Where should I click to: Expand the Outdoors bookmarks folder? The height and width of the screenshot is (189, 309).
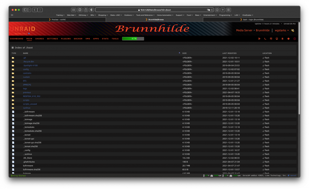click(129, 15)
